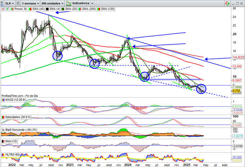The width and height of the screenshot is (245, 167).
Task: Click the Mom (12) panel label
Action: [11, 141]
